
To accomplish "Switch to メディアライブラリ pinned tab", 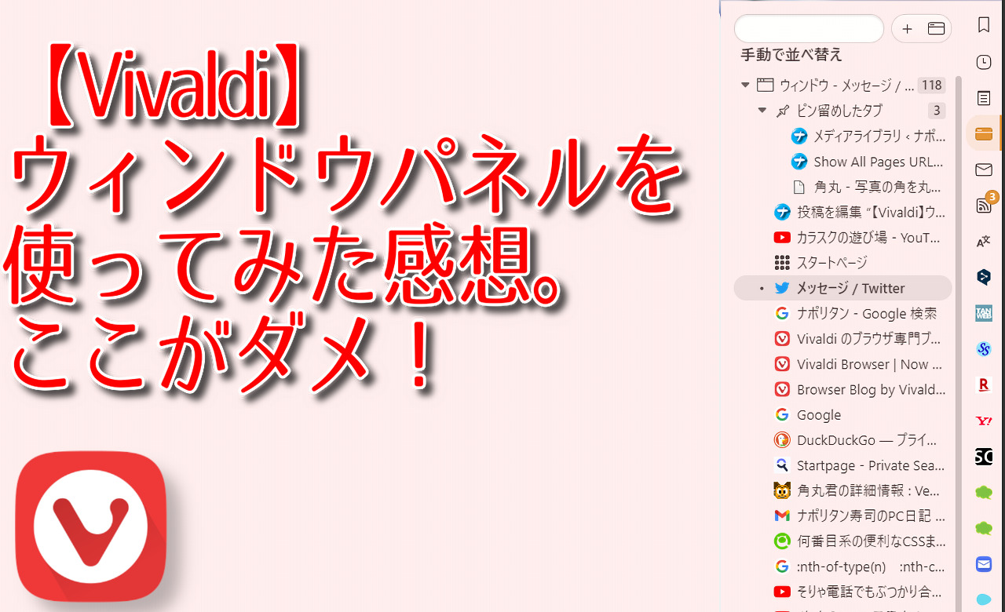I will pyautogui.click(x=842, y=136).
